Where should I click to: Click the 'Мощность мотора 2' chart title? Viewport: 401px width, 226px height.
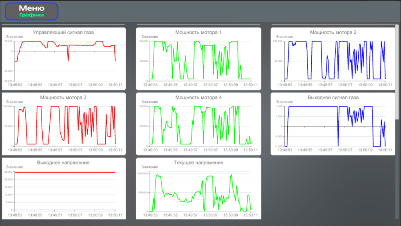point(333,32)
